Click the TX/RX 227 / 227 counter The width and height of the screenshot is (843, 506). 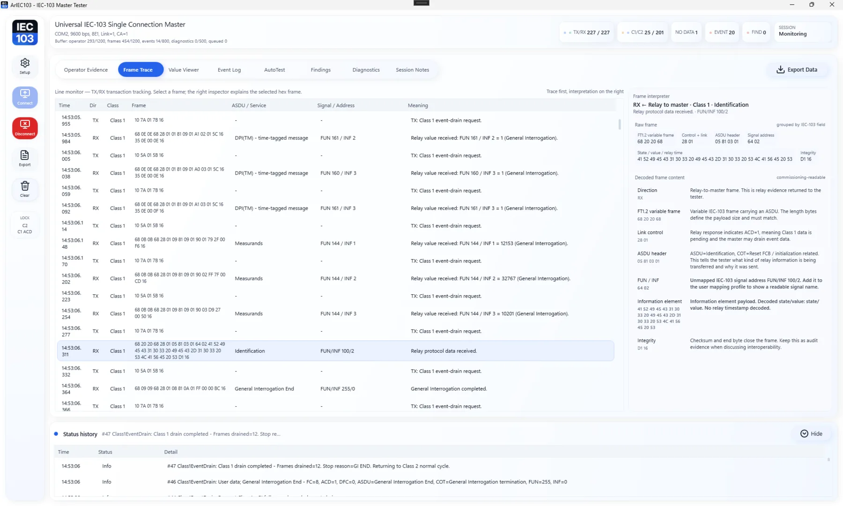586,32
